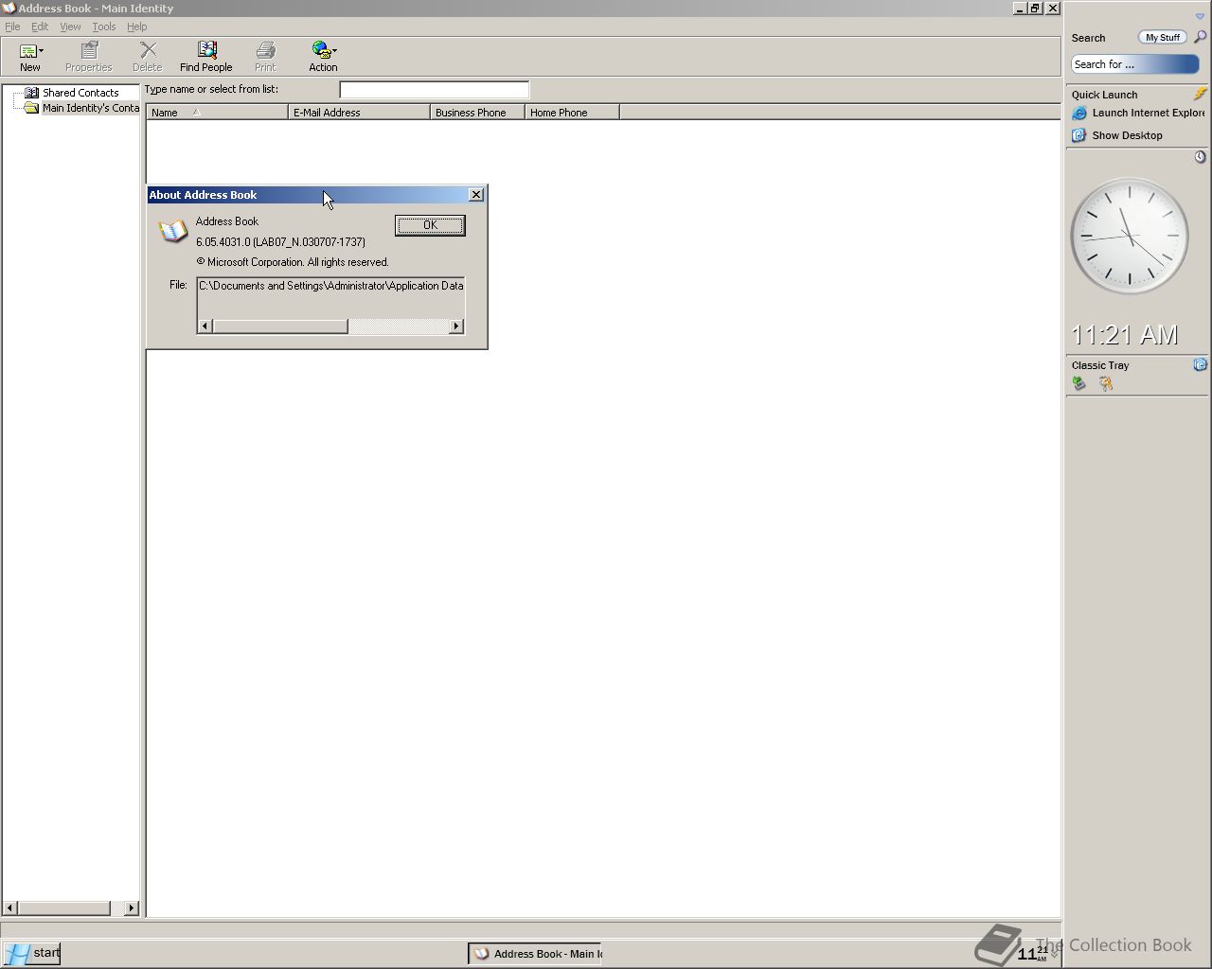Click the Internet Explorer quick launch icon
1212x969 pixels.
tap(1078, 113)
